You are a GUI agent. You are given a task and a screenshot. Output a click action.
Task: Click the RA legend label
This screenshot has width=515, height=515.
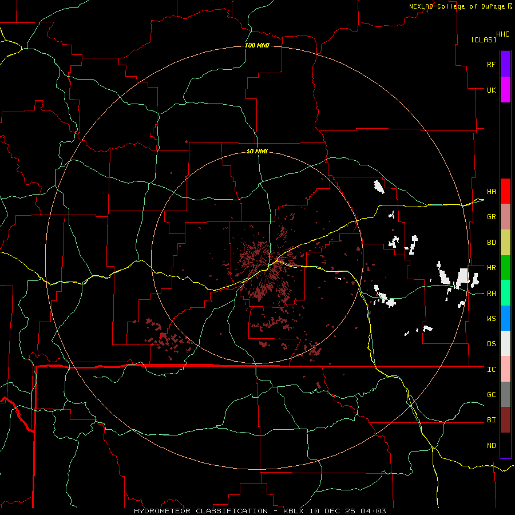tap(491, 294)
